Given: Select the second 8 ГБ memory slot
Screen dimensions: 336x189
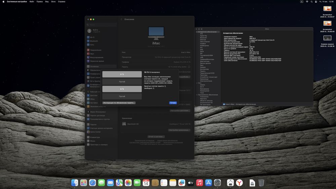Looking at the screenshot, I should point(122,89).
